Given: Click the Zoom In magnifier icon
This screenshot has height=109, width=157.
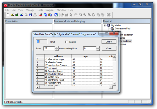Looking at the screenshot, I should click(85, 15).
